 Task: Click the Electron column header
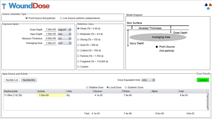point(107,91)
